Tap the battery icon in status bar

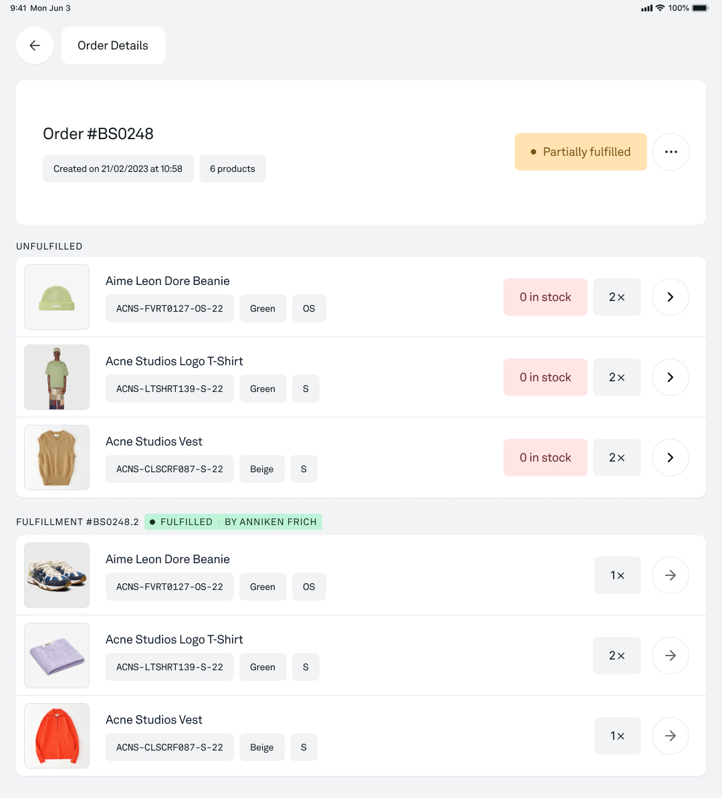point(700,8)
